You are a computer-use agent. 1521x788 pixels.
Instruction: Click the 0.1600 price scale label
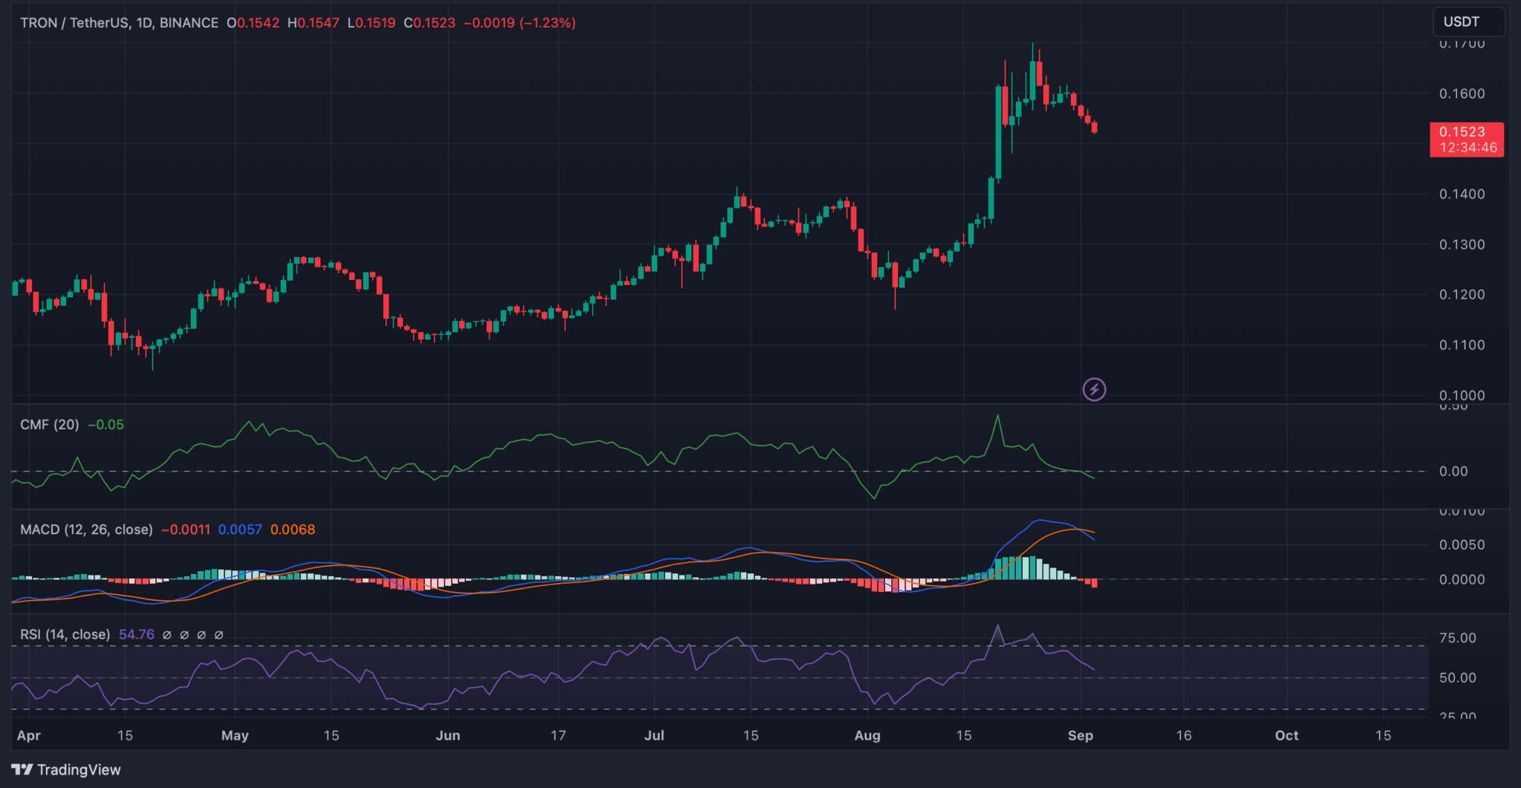click(1462, 94)
